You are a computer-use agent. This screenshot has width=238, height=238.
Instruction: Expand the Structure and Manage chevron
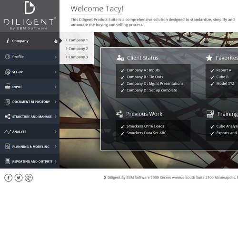55,117
